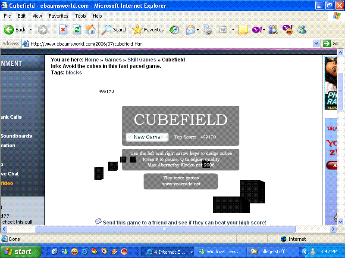Image resolution: width=345 pixels, height=258 pixels.
Task: Refresh the current page
Action: click(x=77, y=30)
